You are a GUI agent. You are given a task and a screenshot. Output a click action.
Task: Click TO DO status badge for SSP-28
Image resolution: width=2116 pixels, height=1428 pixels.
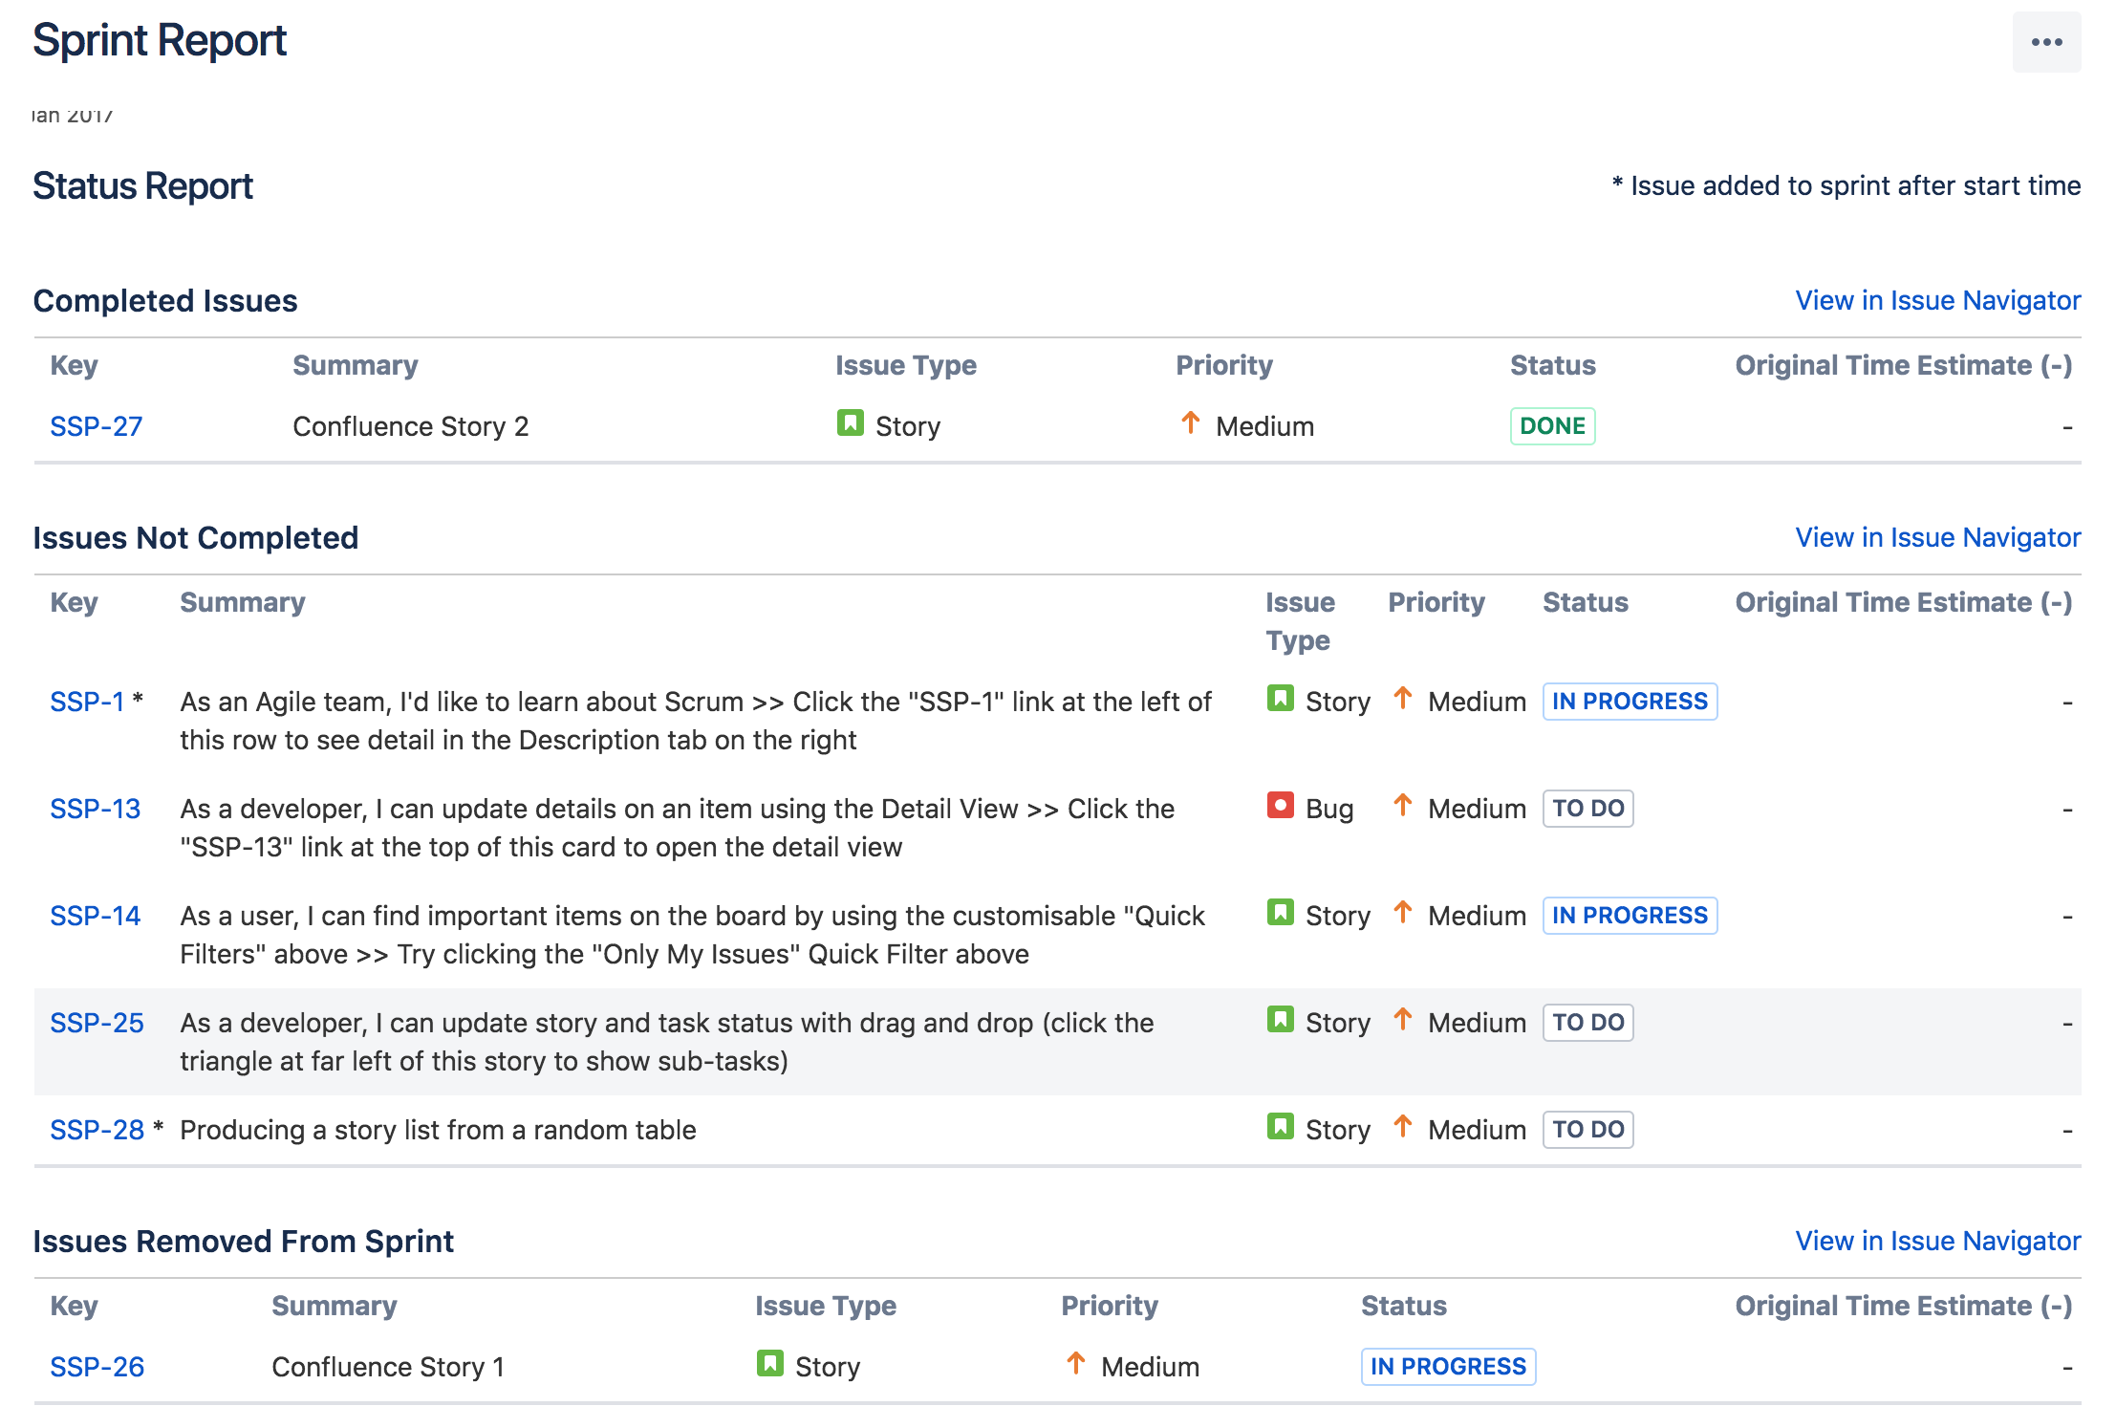click(1587, 1130)
